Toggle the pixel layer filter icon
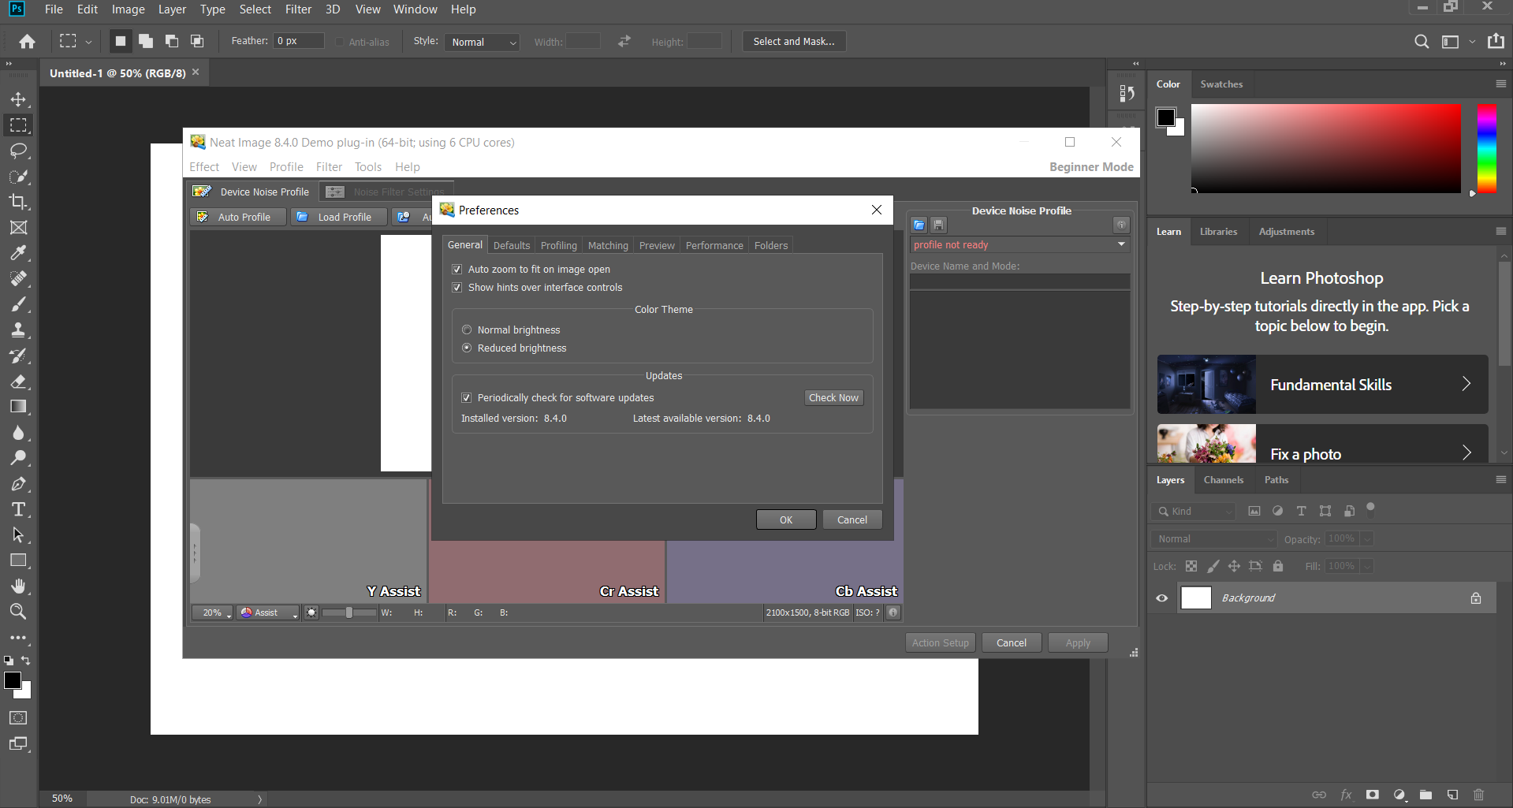Screen dimensions: 1513x808 click(1254, 511)
